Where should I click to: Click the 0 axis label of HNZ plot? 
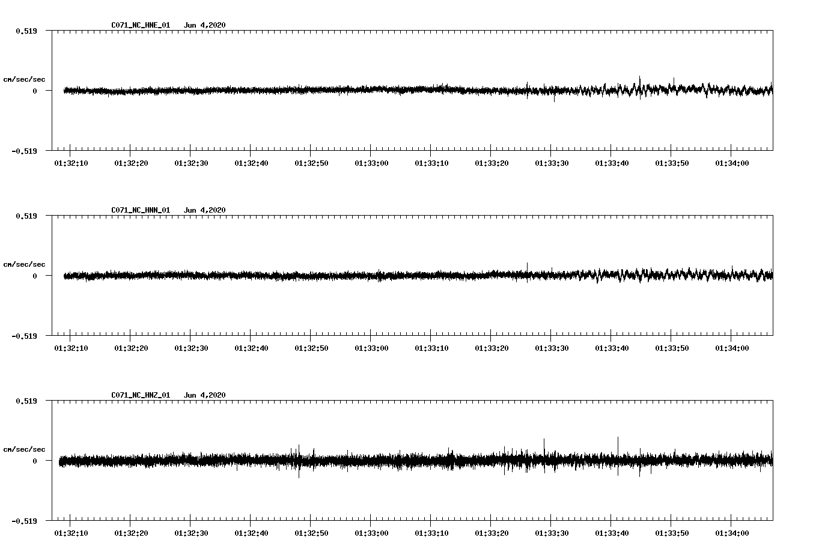pos(35,461)
